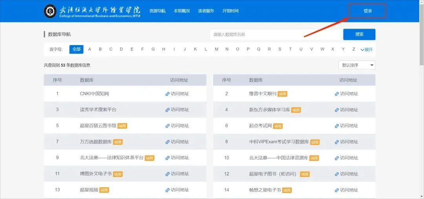Filter databases by letter S
This screenshot has width=424, height=199.
280,49
